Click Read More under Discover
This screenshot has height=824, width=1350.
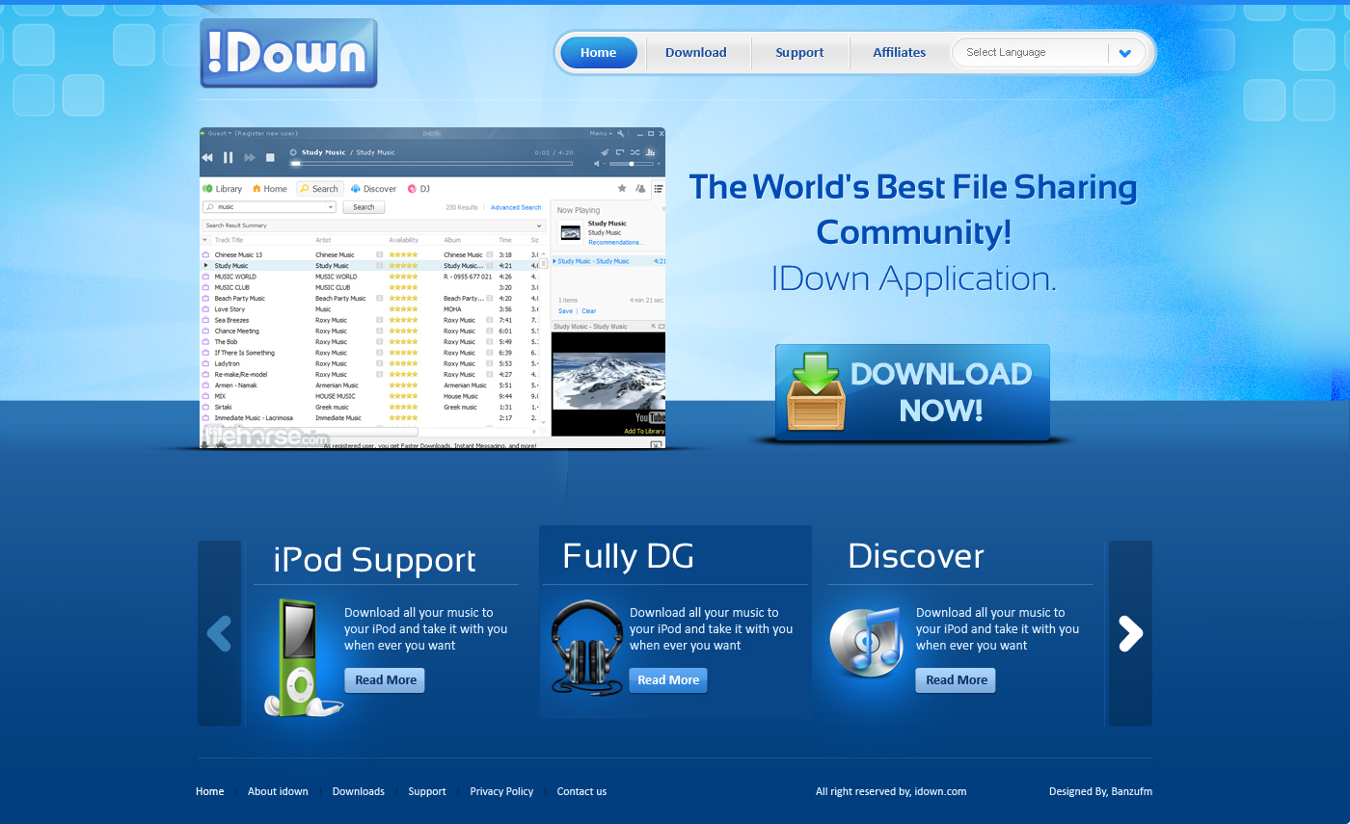pyautogui.click(x=956, y=680)
